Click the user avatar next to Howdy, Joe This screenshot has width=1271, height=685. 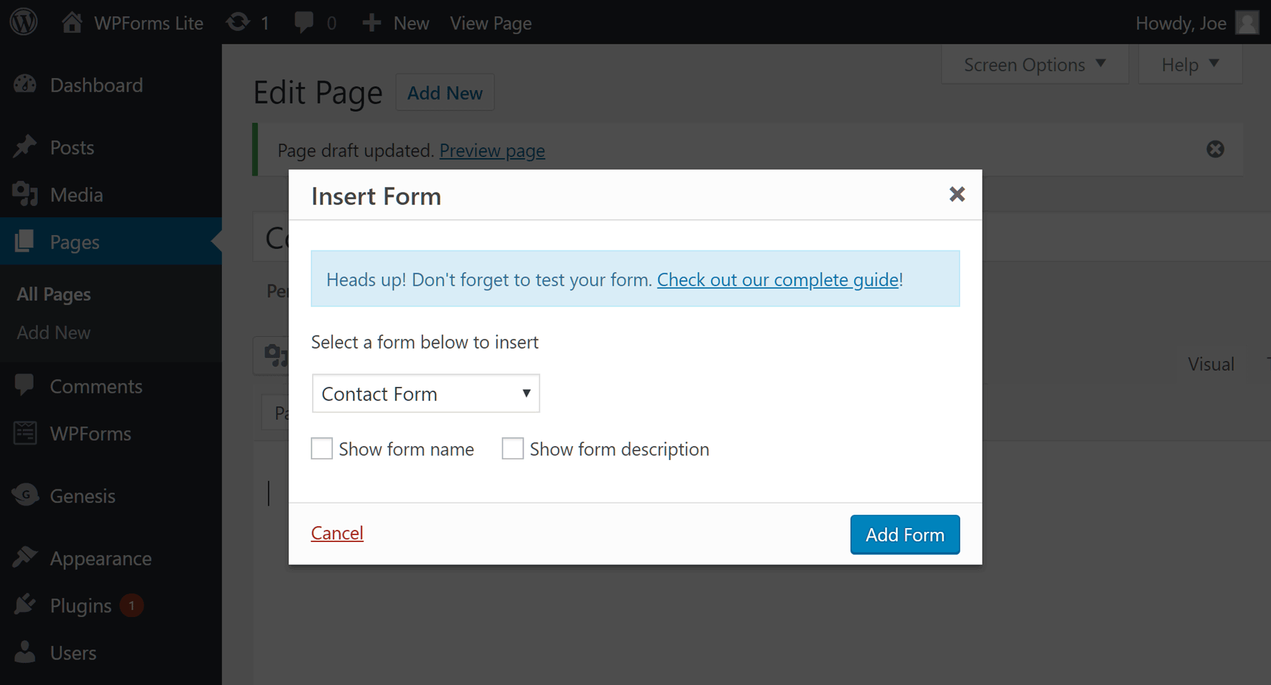(x=1247, y=23)
